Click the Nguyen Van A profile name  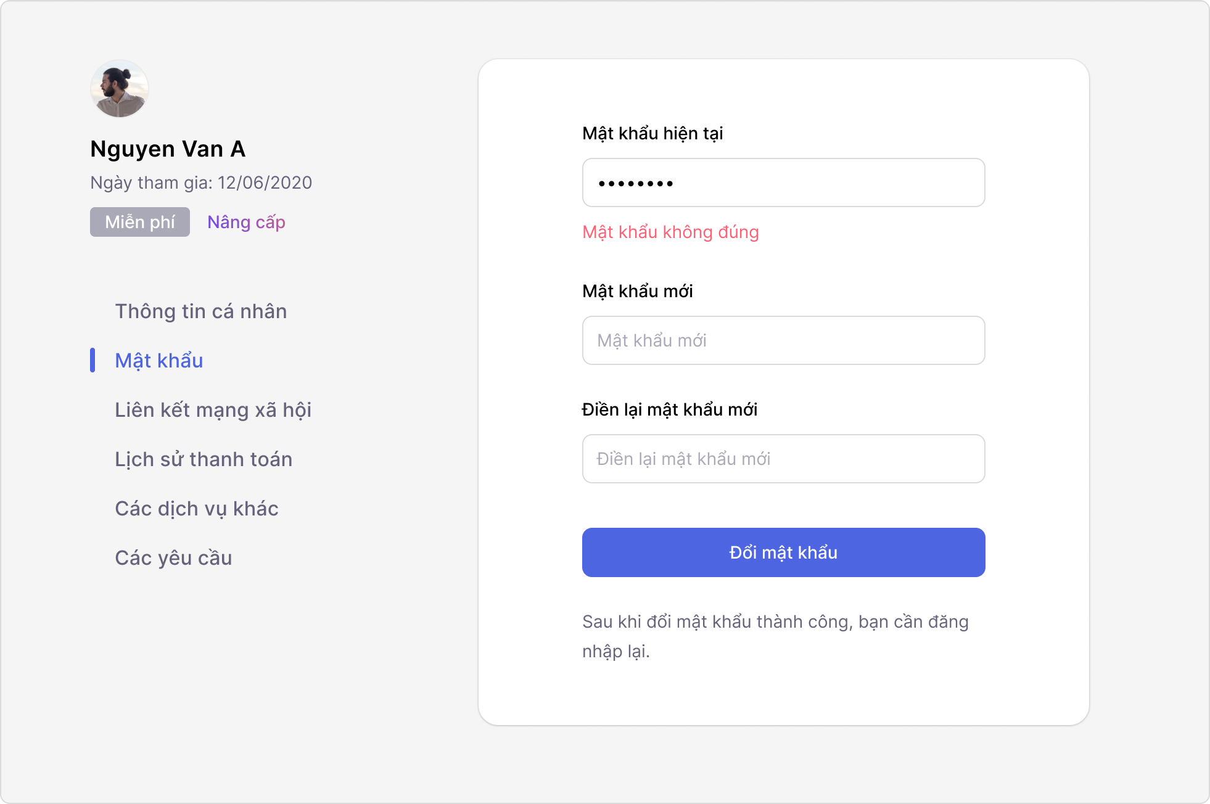(168, 149)
